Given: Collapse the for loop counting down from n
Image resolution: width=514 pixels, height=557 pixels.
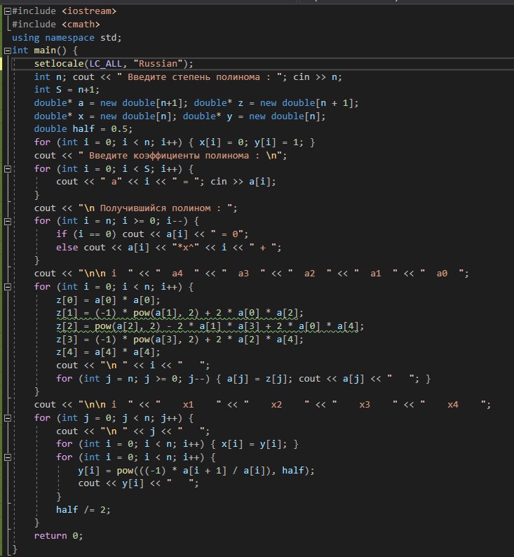Looking at the screenshot, I should point(7,221).
